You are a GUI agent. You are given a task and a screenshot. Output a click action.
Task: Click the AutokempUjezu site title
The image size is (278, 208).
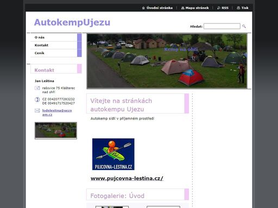click(72, 23)
